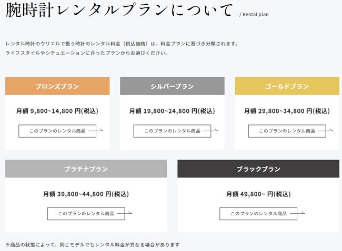Viewport: 342px width, 251px height.
Task: Click the arrow beside Gold plan button
Action: [329, 130]
